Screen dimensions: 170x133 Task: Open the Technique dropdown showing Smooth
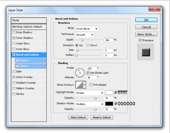pos(85,35)
